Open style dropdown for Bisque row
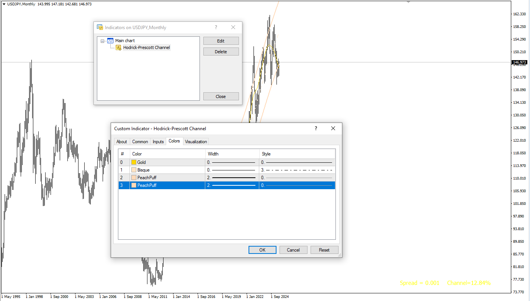The height and width of the screenshot is (301, 530). (x=297, y=170)
